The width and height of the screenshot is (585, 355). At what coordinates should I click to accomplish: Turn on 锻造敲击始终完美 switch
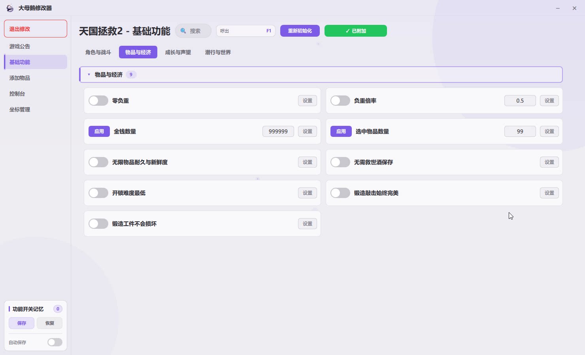(340, 193)
